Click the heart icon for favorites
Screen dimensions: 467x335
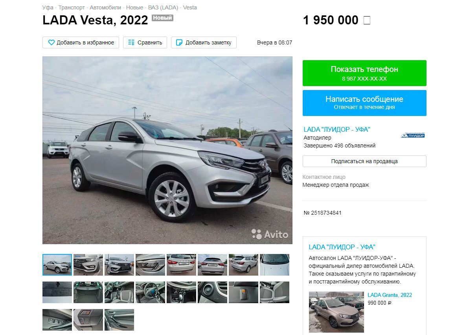tap(51, 42)
